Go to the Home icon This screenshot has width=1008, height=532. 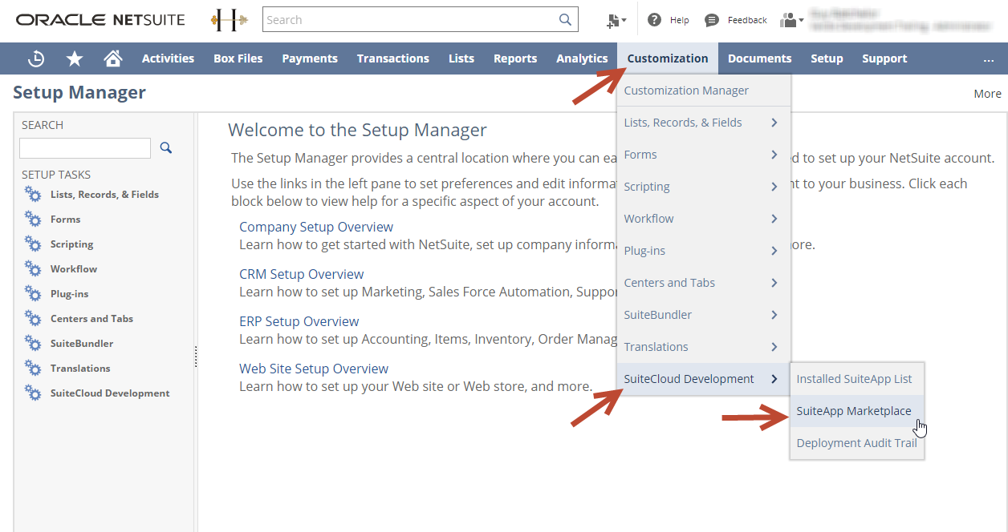coord(113,58)
